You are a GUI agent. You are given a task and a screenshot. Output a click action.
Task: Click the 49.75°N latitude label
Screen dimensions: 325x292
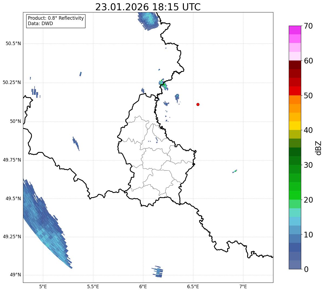[x=12, y=160]
